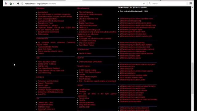The image size is (197, 111).
Task: Reload the current page
Action: [x=144, y=3]
